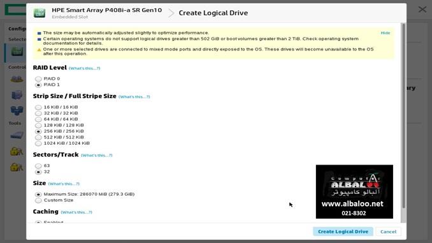Open RAID Level "What's this" help link

pos(84,68)
